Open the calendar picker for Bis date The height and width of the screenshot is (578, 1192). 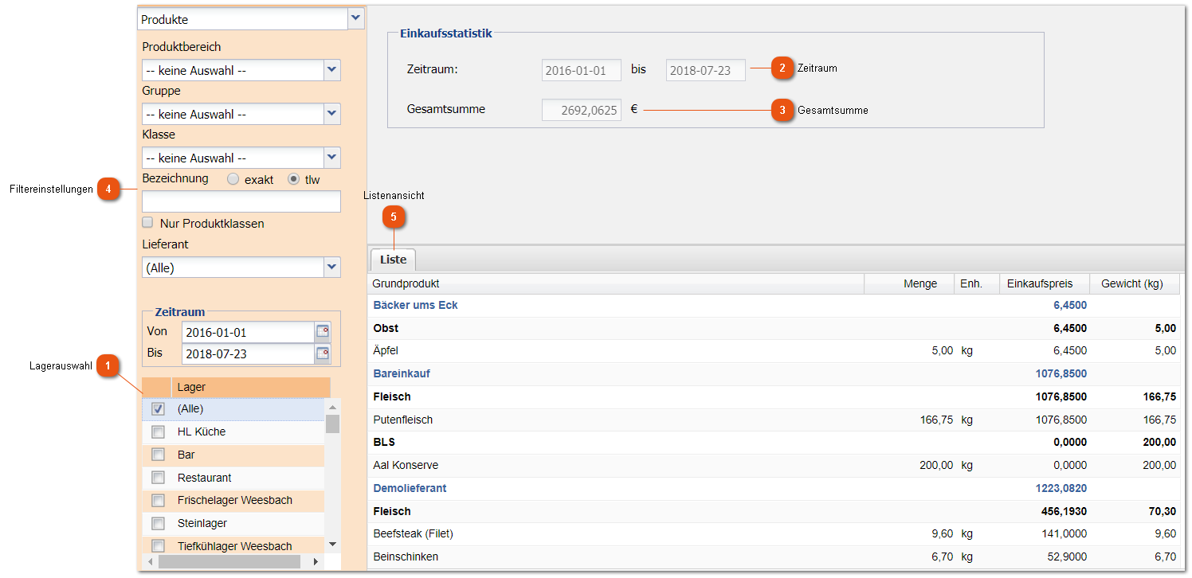pyautogui.click(x=323, y=353)
